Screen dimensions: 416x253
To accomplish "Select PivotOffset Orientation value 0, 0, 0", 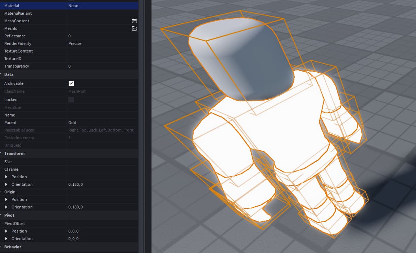I will pyautogui.click(x=73, y=239).
